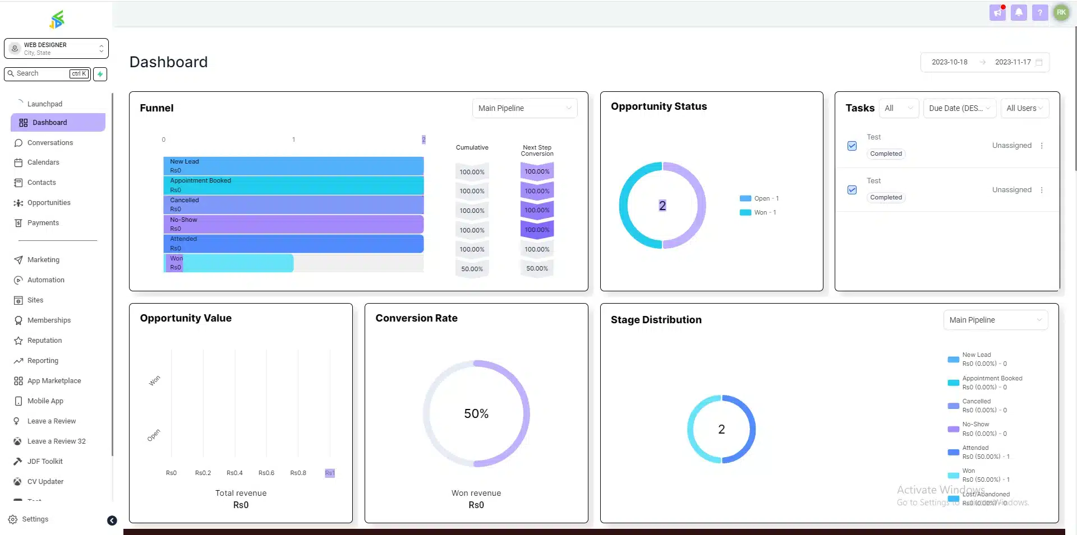1077x535 pixels.
Task: Open the WEB DESIGNER account switcher
Action: click(x=56, y=49)
